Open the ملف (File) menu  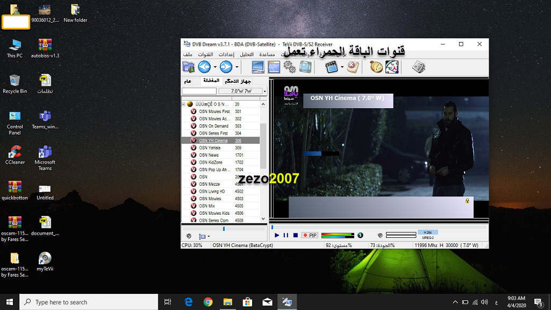(188, 54)
